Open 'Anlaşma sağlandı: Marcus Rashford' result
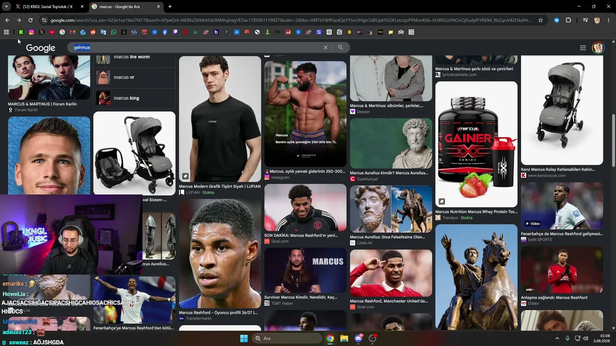616x346 pixels. tap(554, 297)
